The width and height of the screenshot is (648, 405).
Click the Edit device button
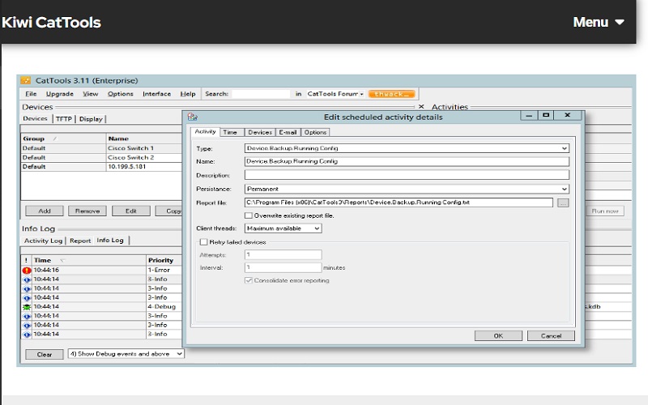click(x=131, y=211)
